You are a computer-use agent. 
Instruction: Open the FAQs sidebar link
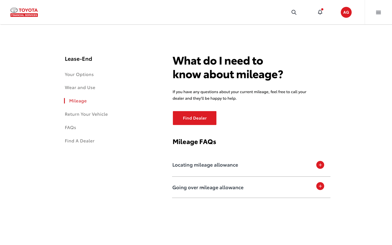click(71, 127)
